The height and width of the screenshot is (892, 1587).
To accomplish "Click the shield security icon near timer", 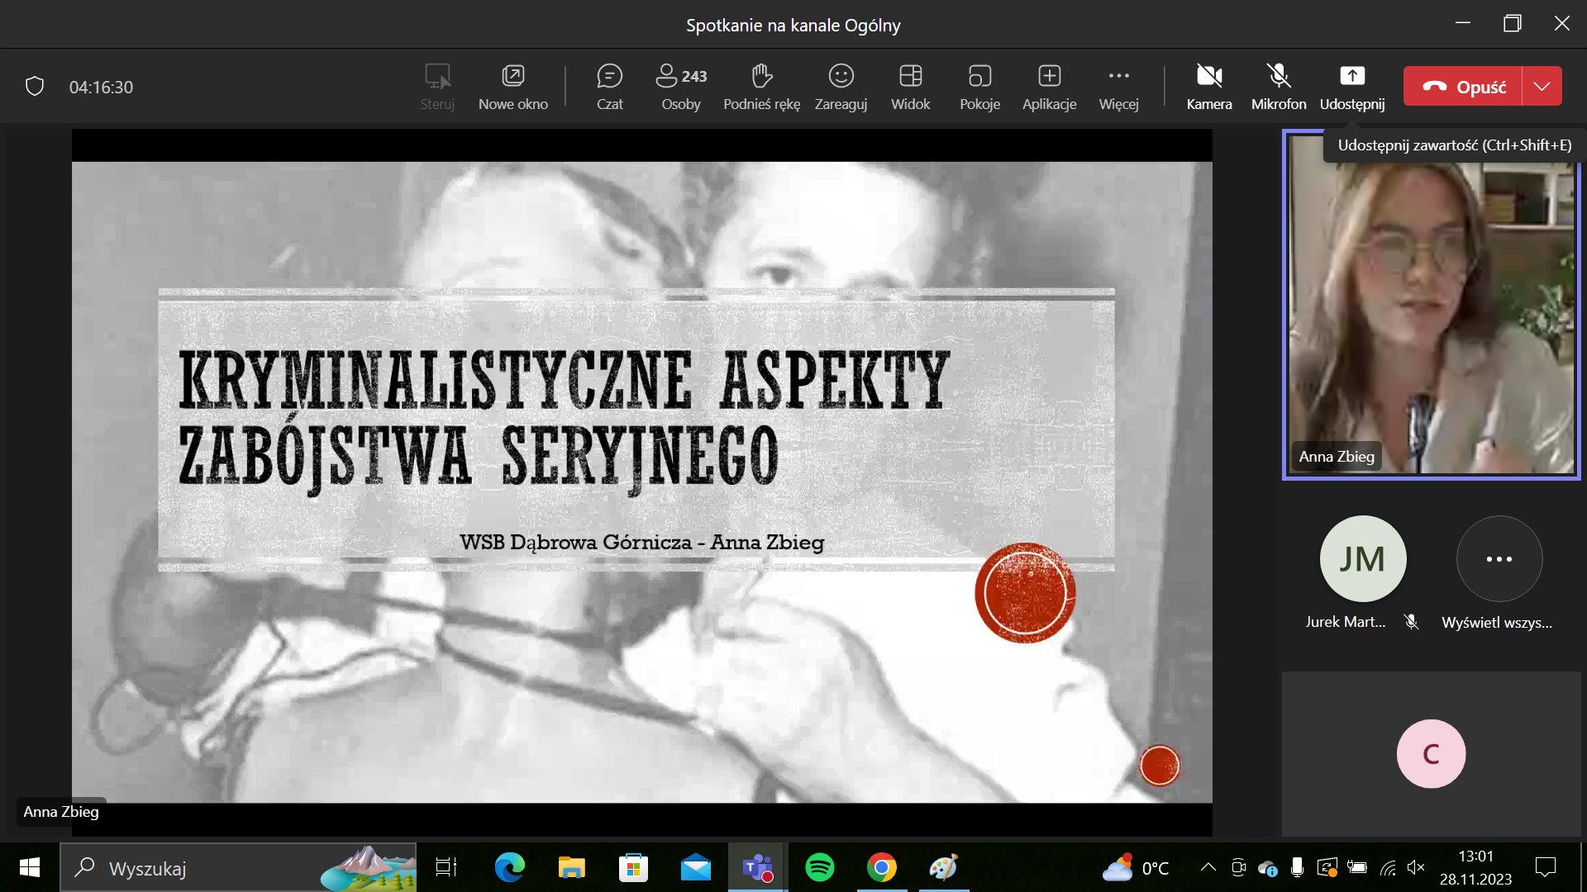I will (x=35, y=87).
